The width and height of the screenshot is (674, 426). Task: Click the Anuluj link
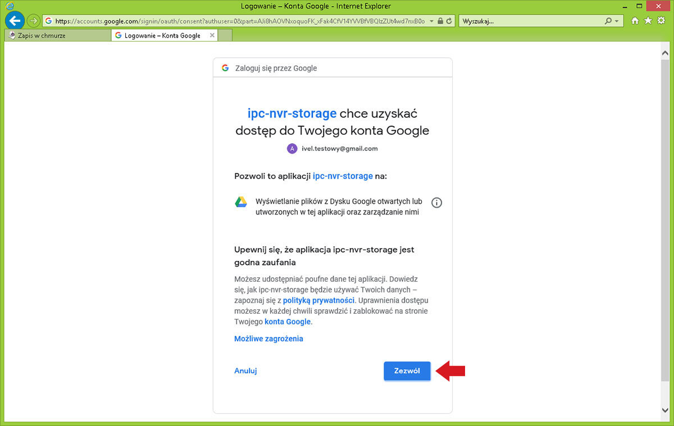point(245,371)
